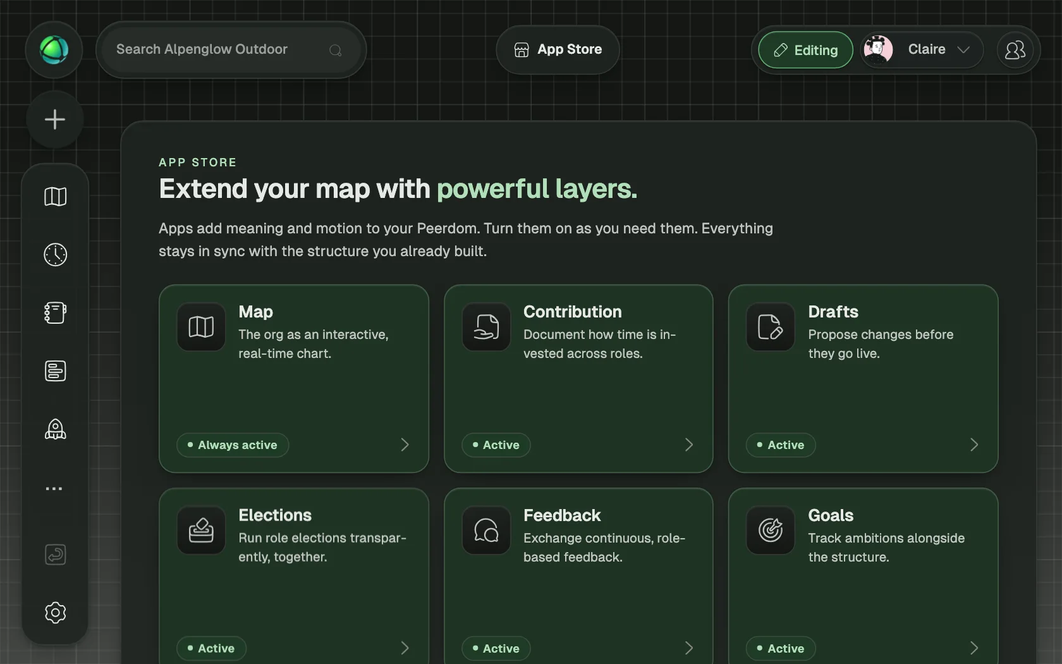
Task: Open the Feedback card title
Action: [x=562, y=515]
